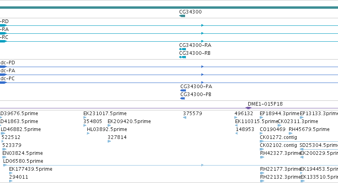Click the EK231017.5prime feature arrow
The height and width of the screenshot is (183, 338).
click(x=85, y=118)
